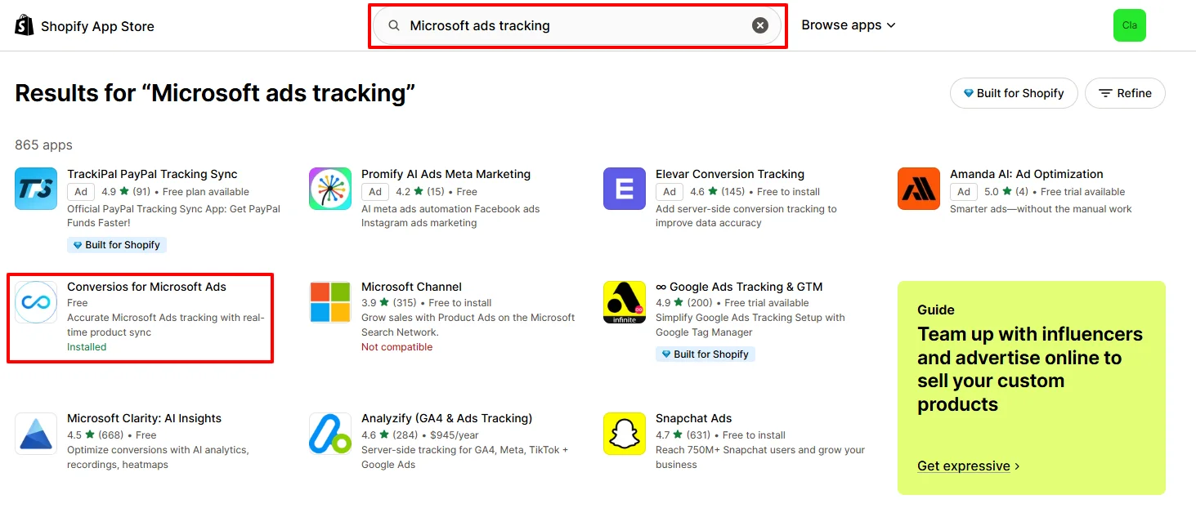Click the Shopify App Store logo
1196x517 pixels.
coord(82,25)
